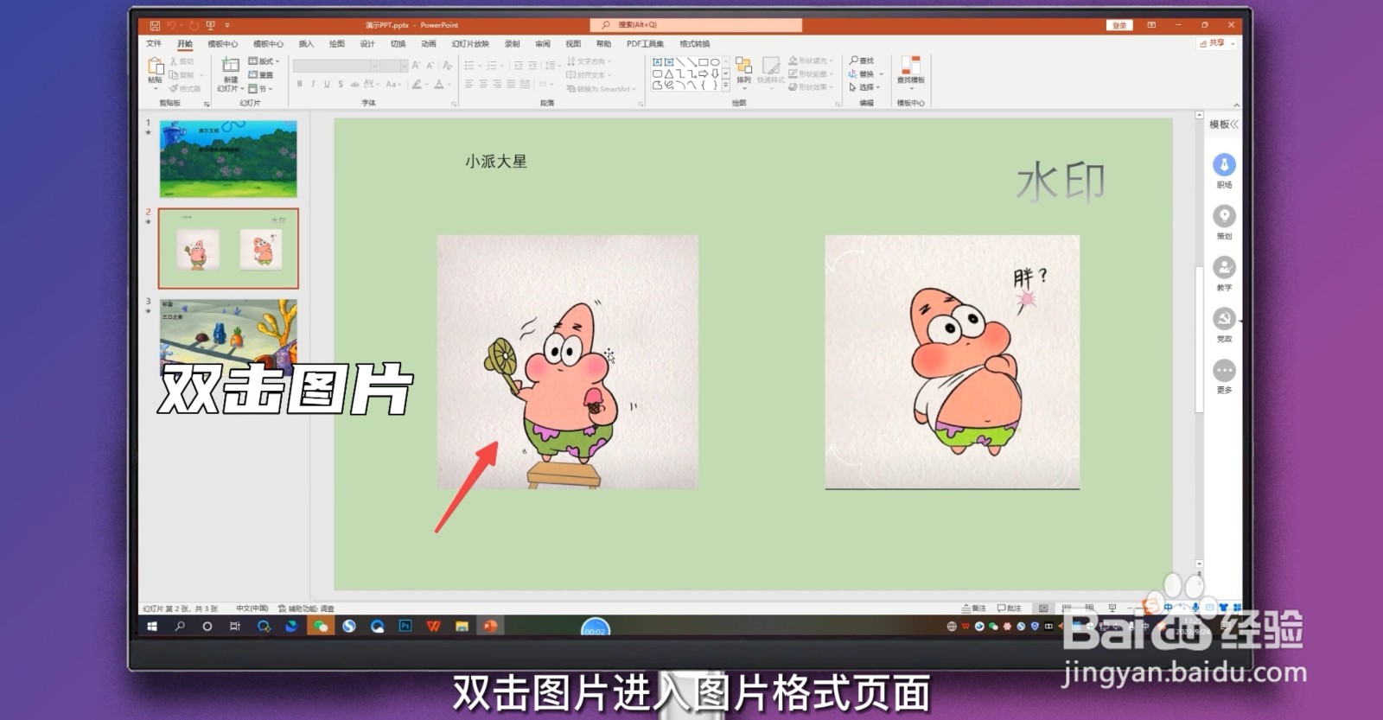Viewport: 1383px width, 720px height.
Task: Pick the text box shape in the gallery
Action: coord(658,62)
